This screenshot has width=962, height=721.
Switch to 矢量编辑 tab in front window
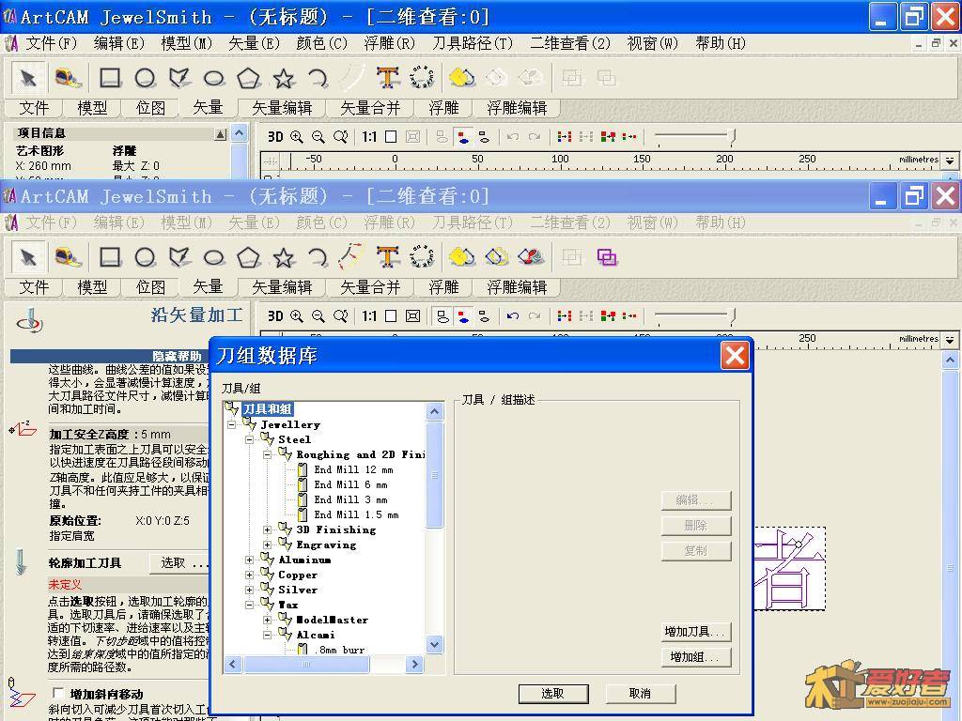[282, 287]
